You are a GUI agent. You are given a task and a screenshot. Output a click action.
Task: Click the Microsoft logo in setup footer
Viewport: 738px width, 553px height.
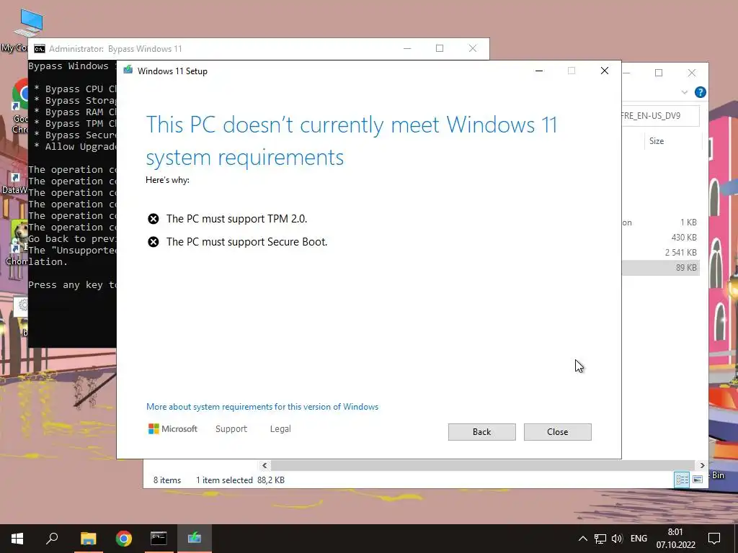(173, 429)
